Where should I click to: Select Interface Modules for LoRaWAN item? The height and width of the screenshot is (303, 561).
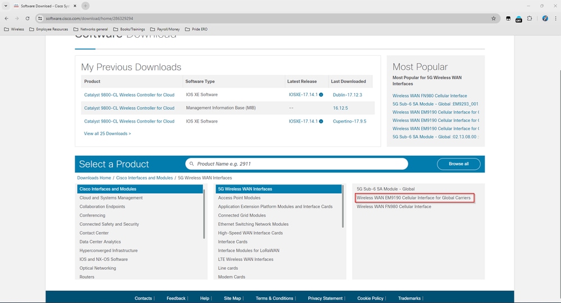point(249,251)
